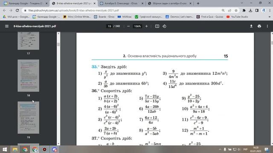This screenshot has width=273, height=153.
Task: Open the volume control in system tray
Action: tap(239, 149)
